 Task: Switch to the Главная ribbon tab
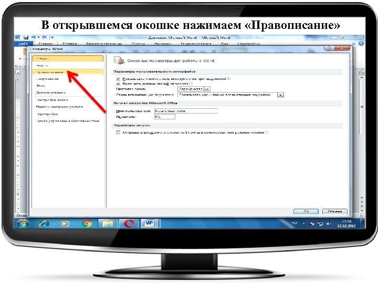[46, 44]
